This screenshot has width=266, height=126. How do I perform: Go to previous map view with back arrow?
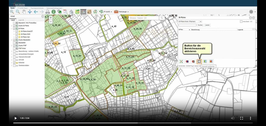(36, 12)
